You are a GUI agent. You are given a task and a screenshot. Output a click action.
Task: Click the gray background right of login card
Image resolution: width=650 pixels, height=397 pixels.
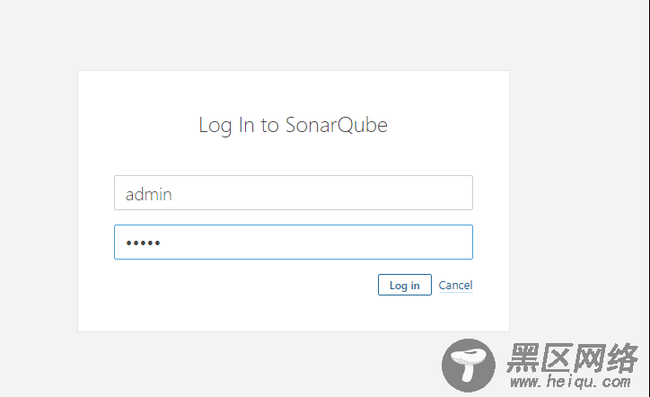pyautogui.click(x=580, y=199)
